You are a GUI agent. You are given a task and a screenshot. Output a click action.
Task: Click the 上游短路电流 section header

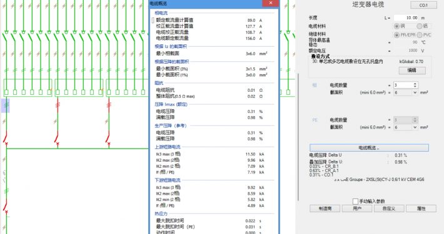[x=168, y=147]
